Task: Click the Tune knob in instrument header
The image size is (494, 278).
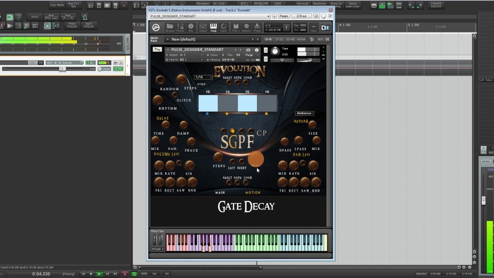Action: (275, 51)
